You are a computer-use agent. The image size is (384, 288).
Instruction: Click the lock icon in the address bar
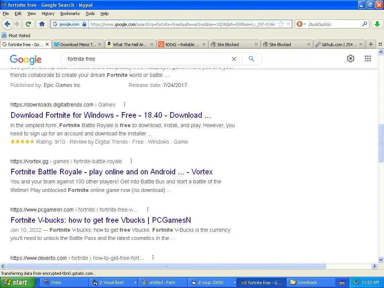[84, 24]
